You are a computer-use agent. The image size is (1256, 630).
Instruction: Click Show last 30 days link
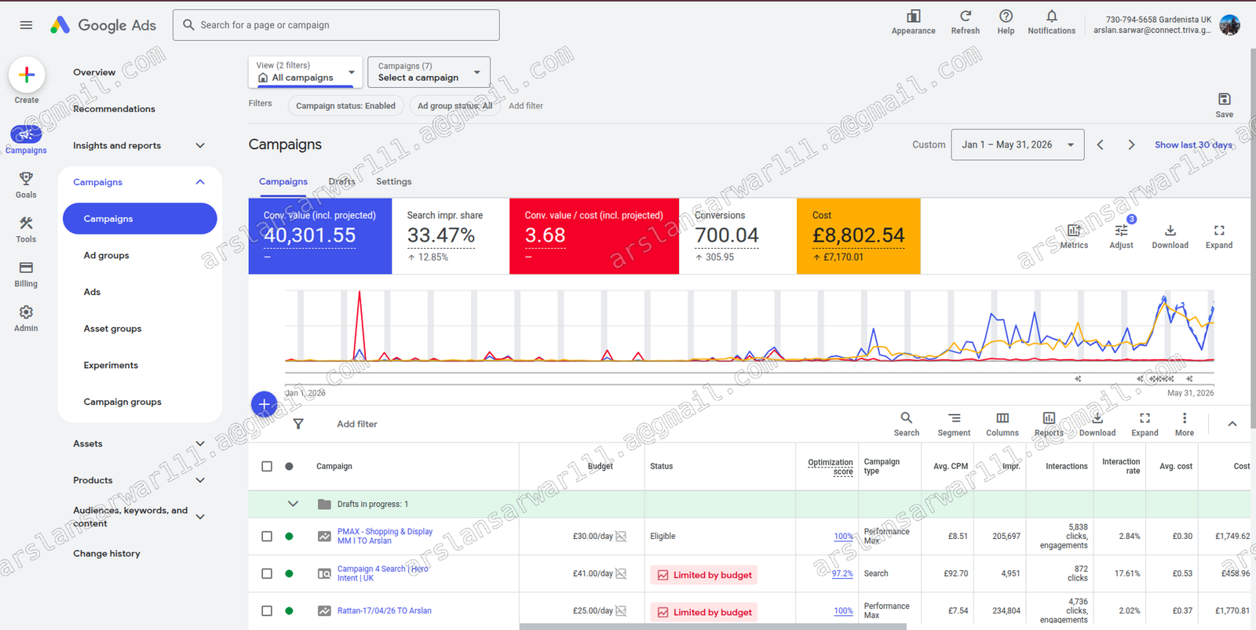(x=1193, y=145)
